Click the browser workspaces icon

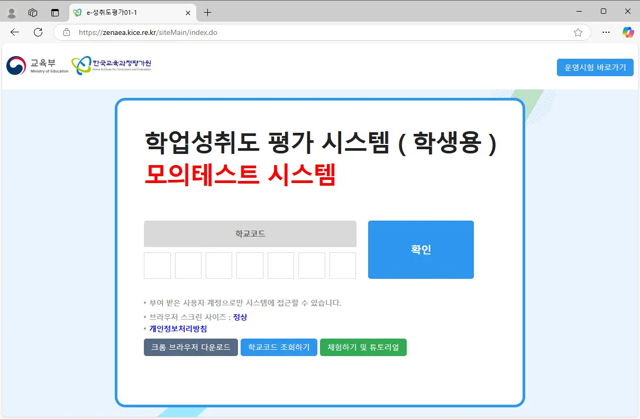(x=33, y=12)
